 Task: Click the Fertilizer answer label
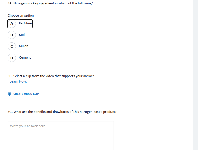pyautogui.click(x=26, y=23)
